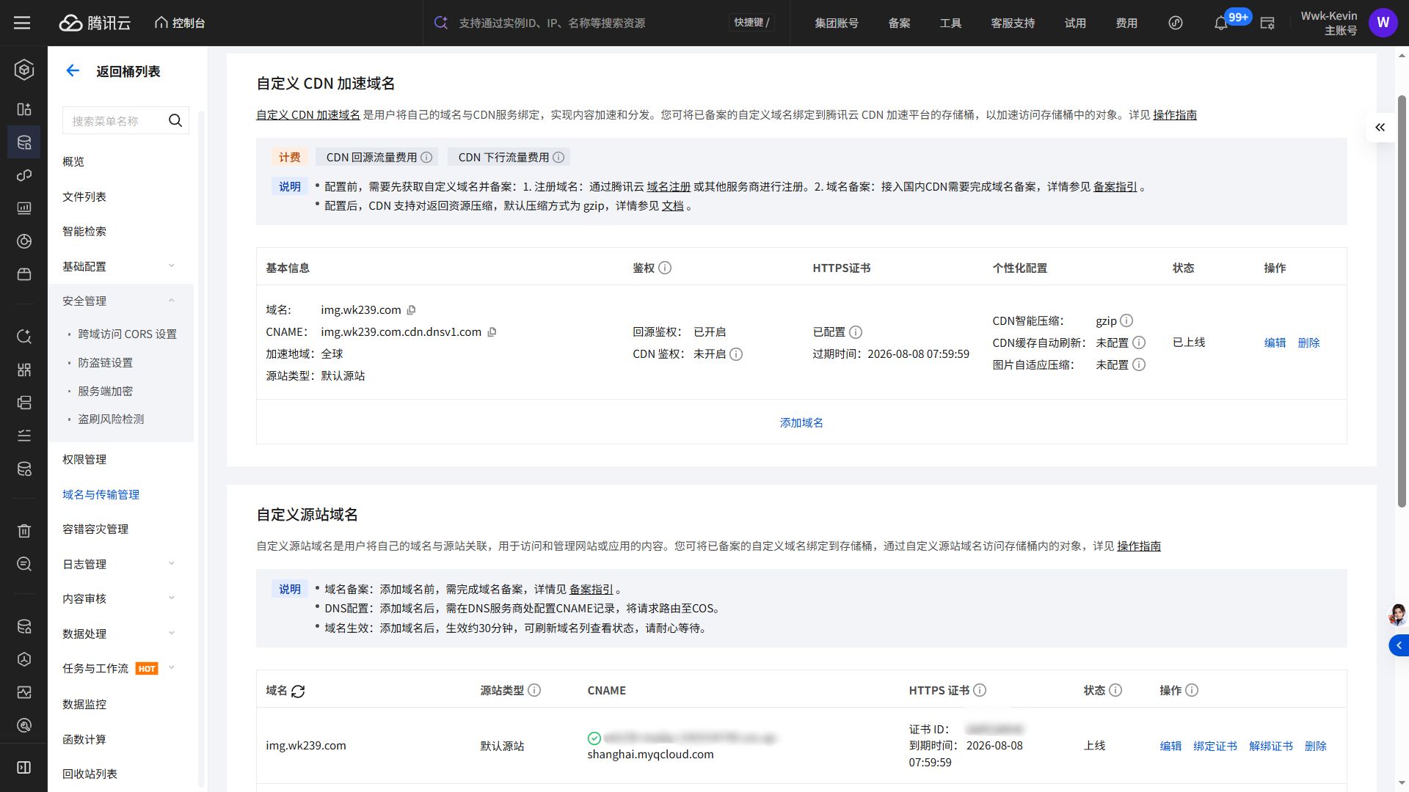Open the 工具 menu
This screenshot has height=792, width=1409.
click(x=950, y=23)
